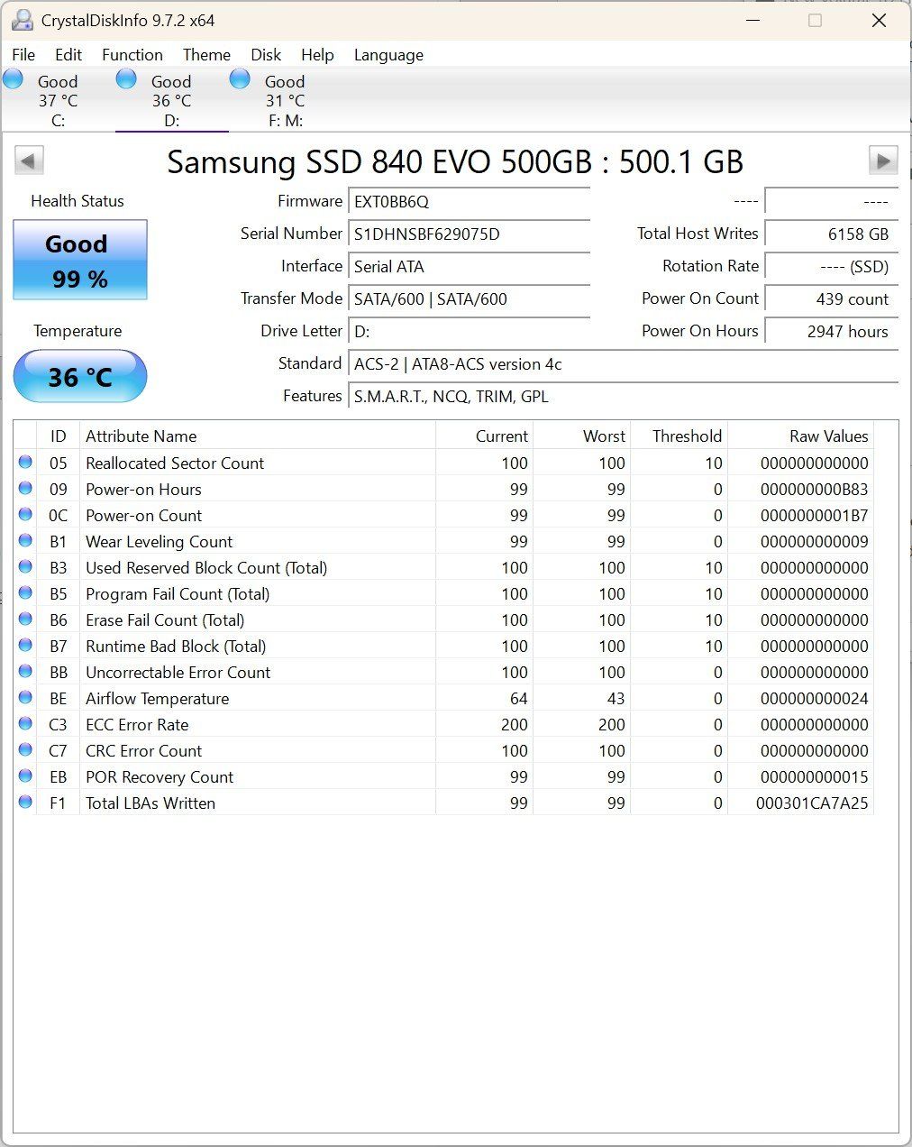Open the Edit menu
Image resolution: width=912 pixels, height=1147 pixels.
68,55
